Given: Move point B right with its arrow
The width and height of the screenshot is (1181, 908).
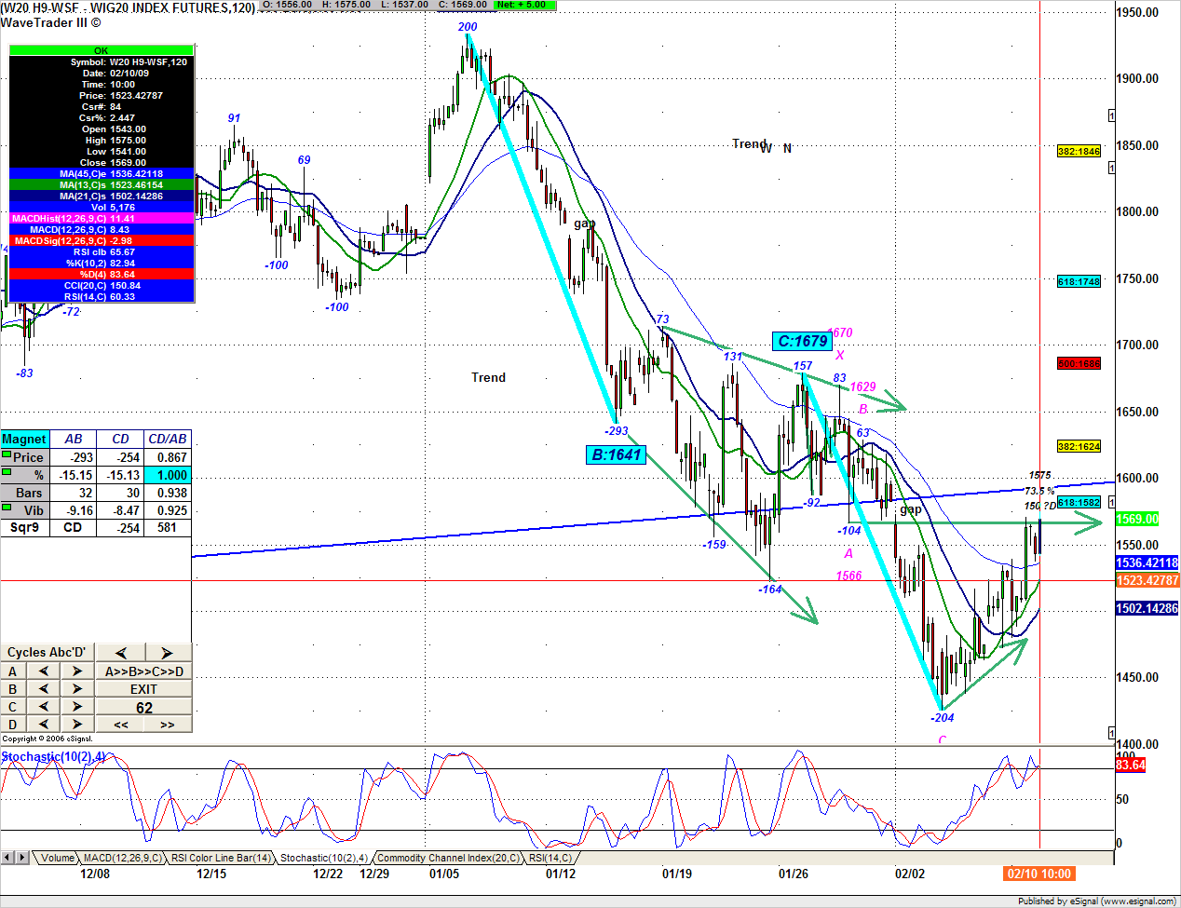Looking at the screenshot, I should [77, 689].
